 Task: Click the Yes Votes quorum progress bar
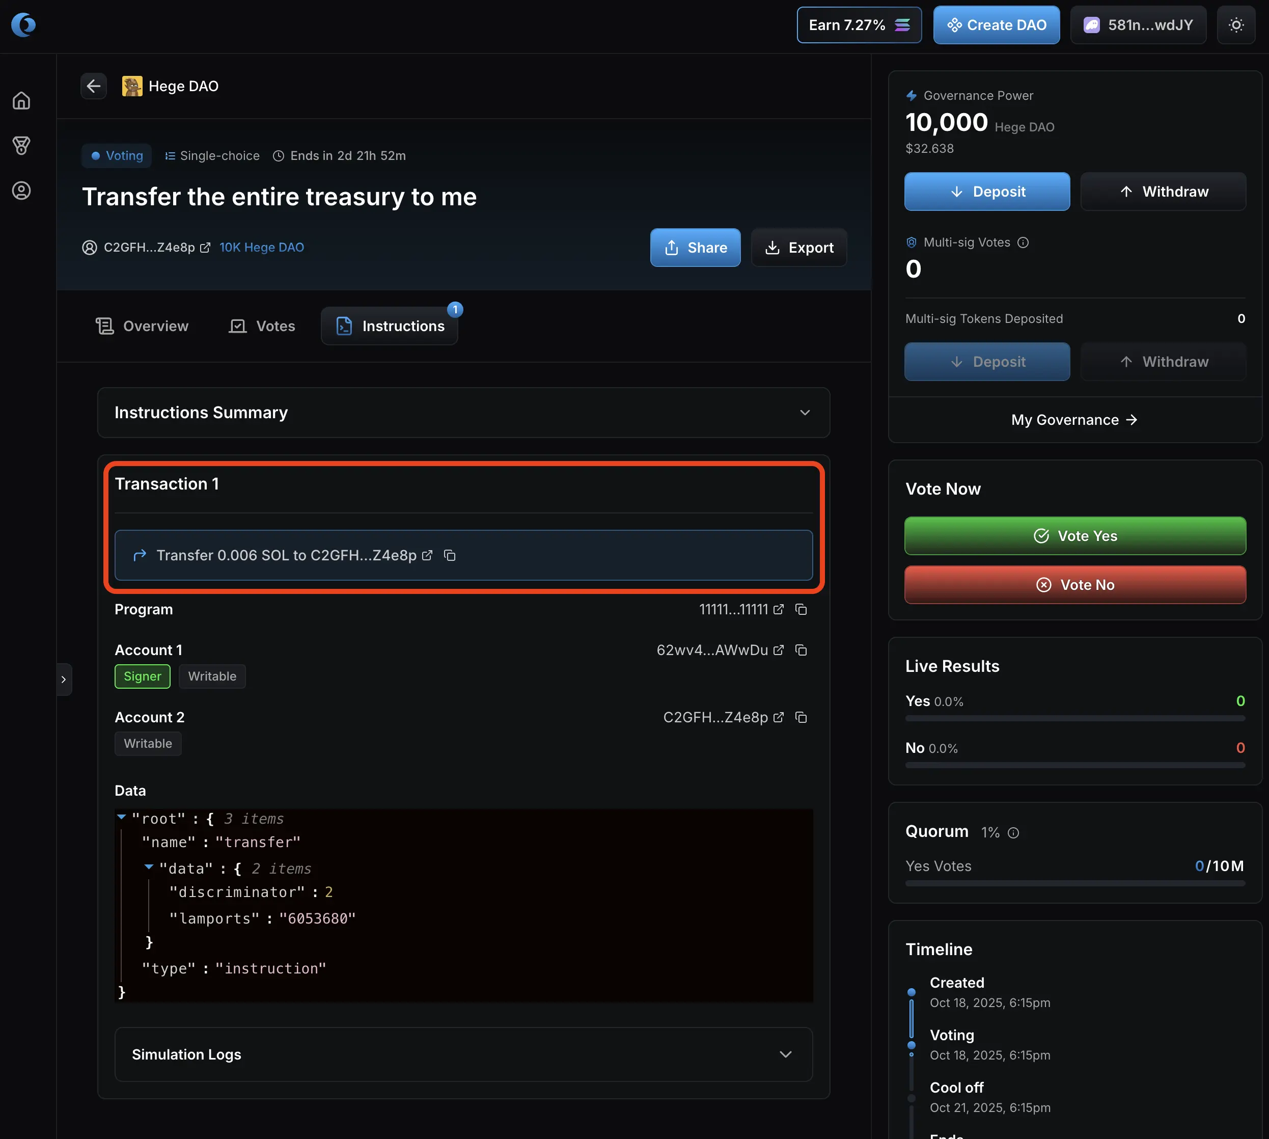pos(1074,884)
